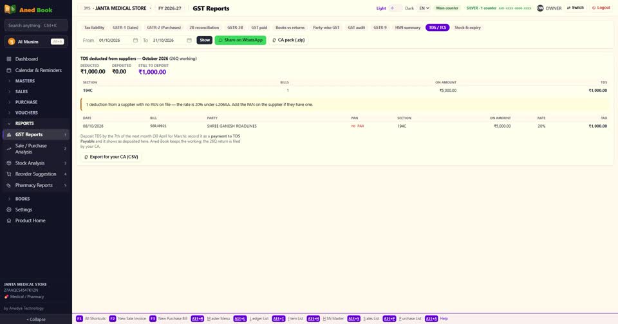Open the HSN summary tab
The image size is (618, 324).
point(407,28)
